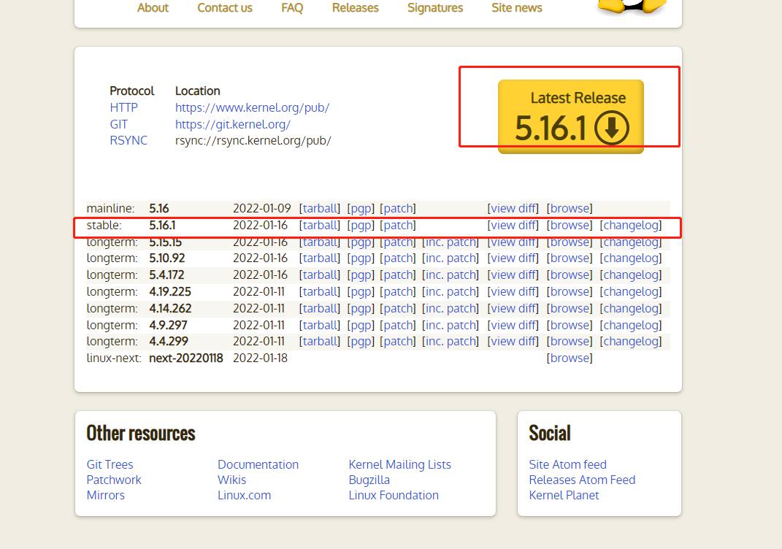The image size is (782, 549).
Task: Open Releases Atom Feed link
Action: pyautogui.click(x=582, y=480)
